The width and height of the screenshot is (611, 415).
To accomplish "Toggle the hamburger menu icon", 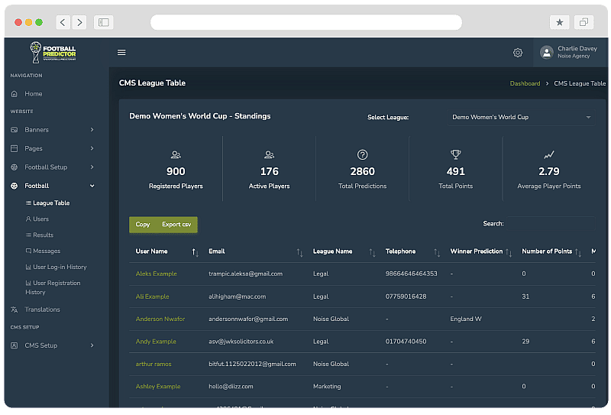I will pyautogui.click(x=121, y=52).
